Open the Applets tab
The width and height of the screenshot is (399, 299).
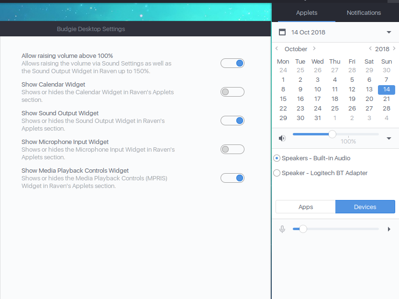click(307, 13)
